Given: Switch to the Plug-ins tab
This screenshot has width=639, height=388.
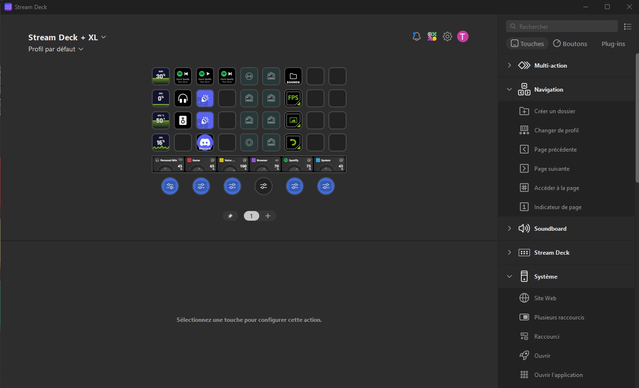Looking at the screenshot, I should click(613, 44).
